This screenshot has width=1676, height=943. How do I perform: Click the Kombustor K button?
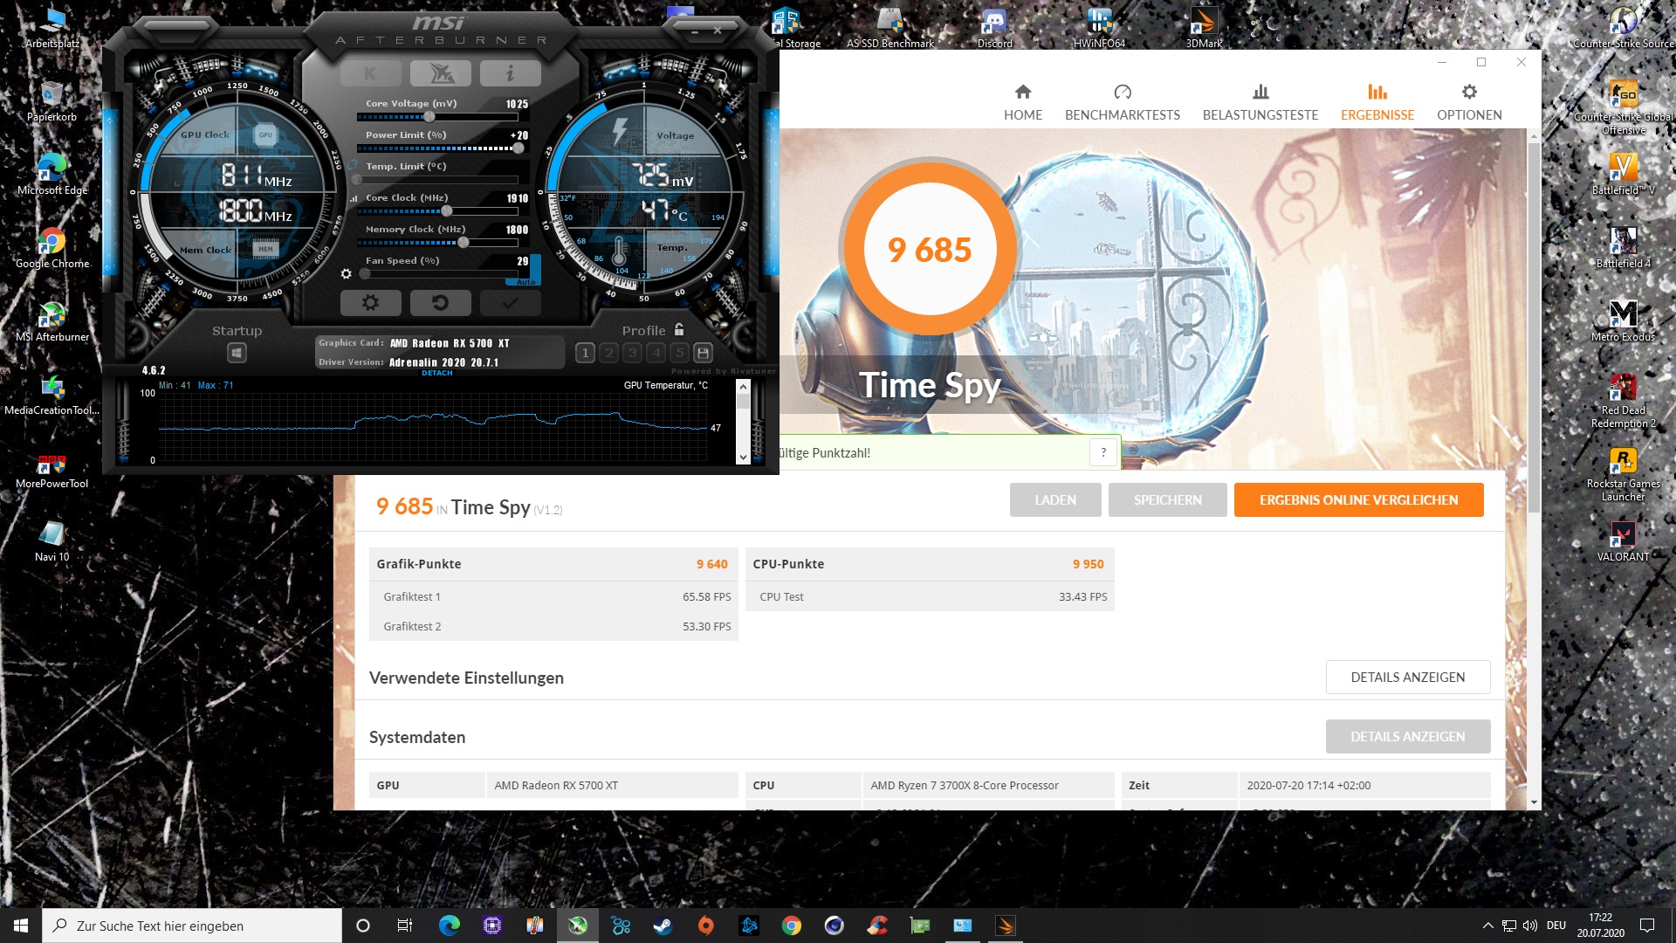tap(370, 74)
